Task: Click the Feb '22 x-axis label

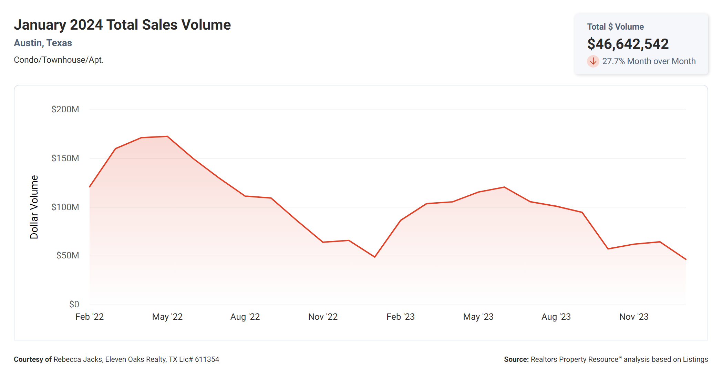Action: 90,317
